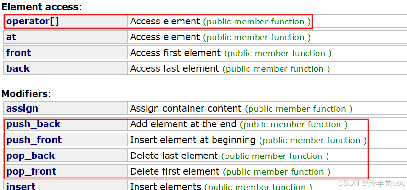
Task: Open the front member function link
Action: tap(18, 53)
